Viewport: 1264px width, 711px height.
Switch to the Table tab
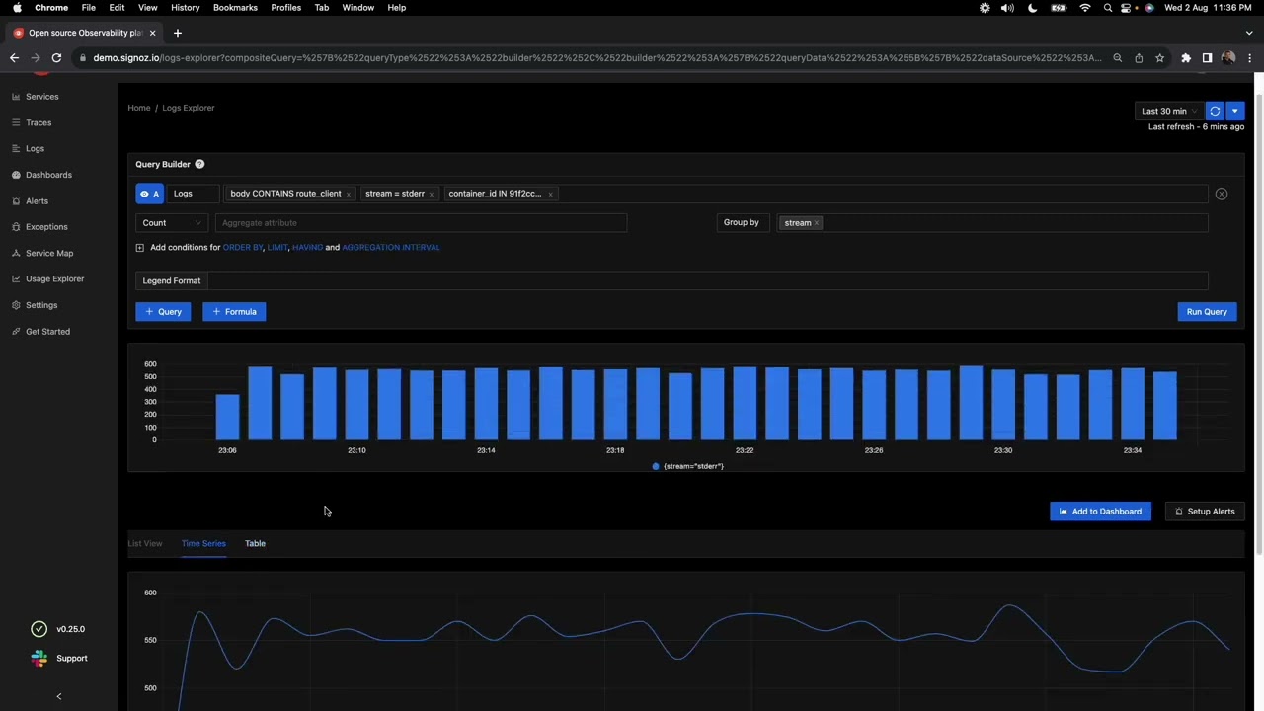255,543
